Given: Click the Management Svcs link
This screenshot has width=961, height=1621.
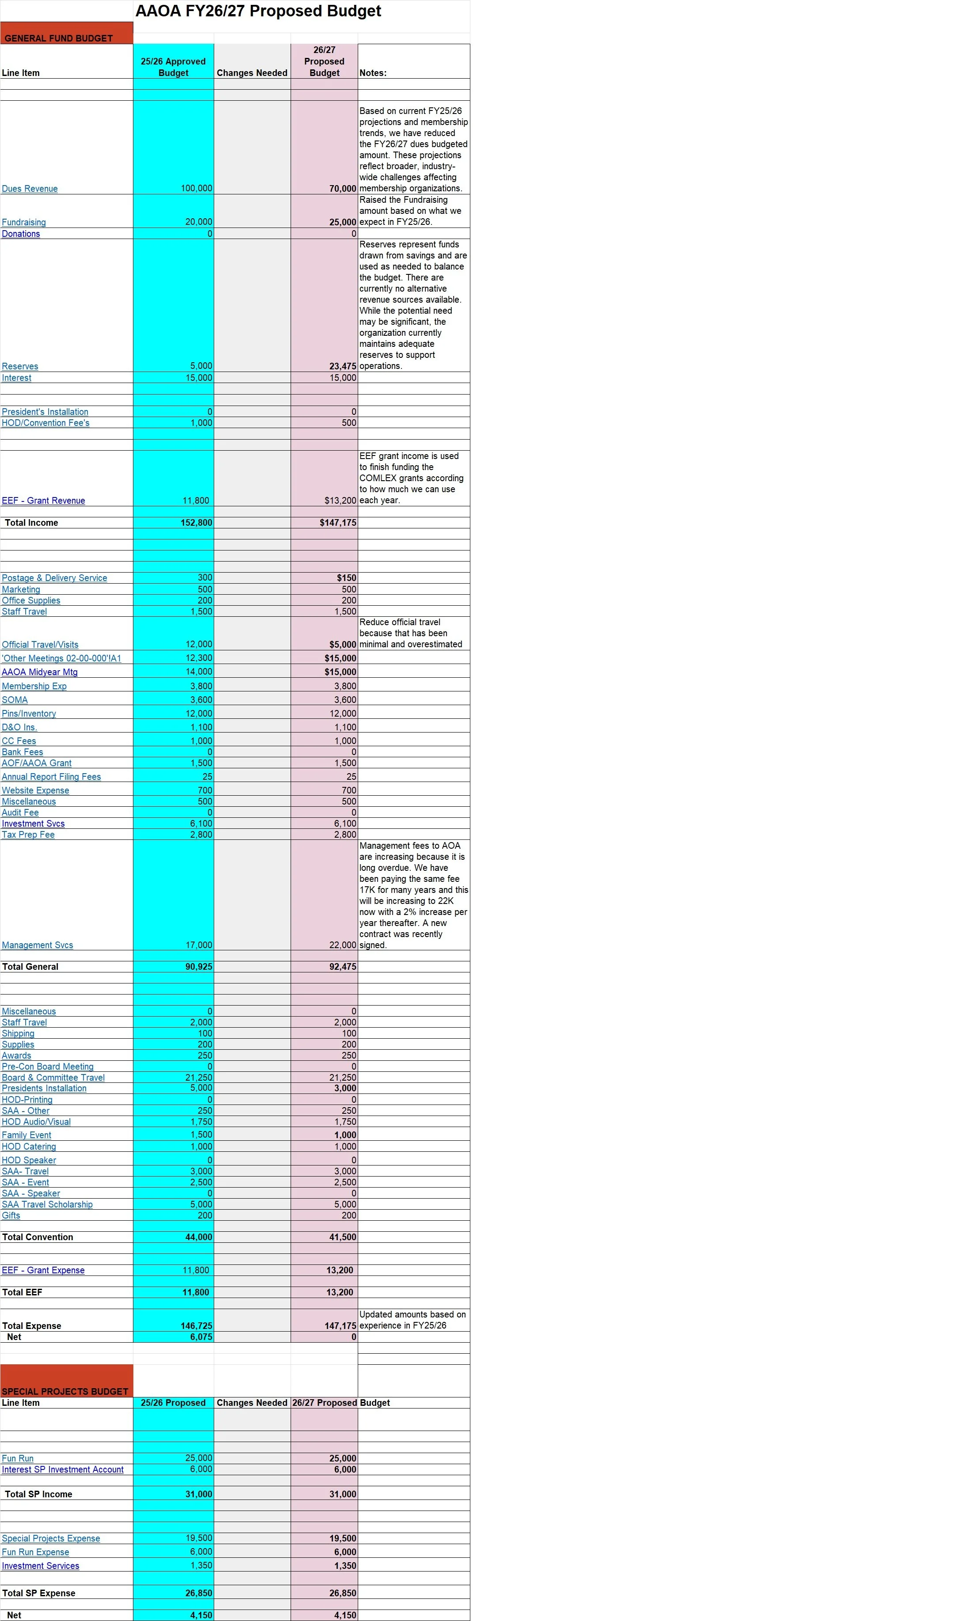Looking at the screenshot, I should [38, 945].
